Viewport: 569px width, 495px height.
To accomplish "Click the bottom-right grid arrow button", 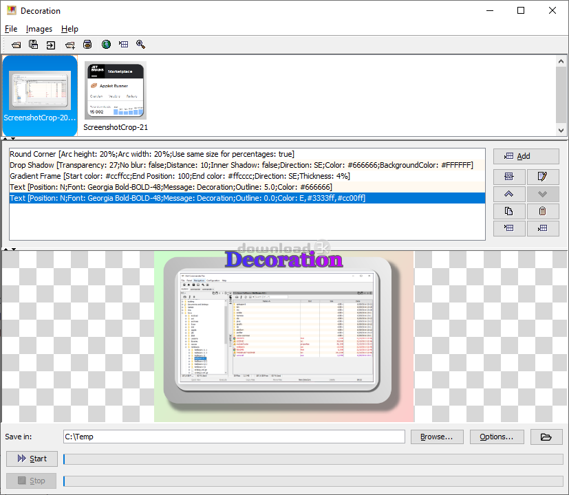I will (x=542, y=228).
